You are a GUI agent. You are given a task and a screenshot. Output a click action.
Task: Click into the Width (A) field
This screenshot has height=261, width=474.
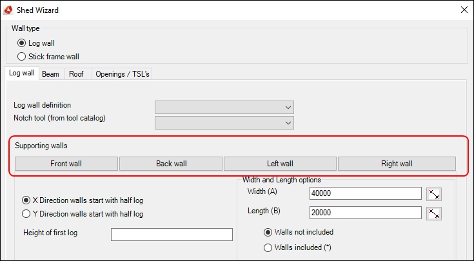pyautogui.click(x=366, y=193)
